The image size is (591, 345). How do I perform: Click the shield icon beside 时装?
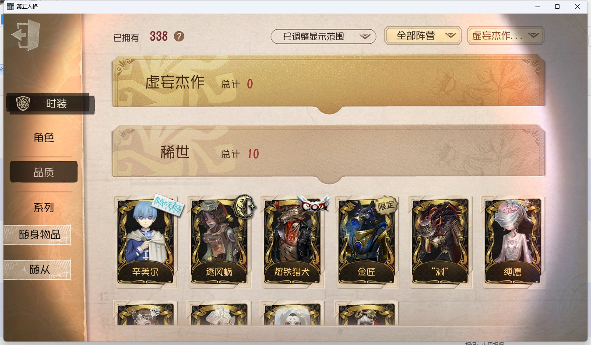point(23,104)
